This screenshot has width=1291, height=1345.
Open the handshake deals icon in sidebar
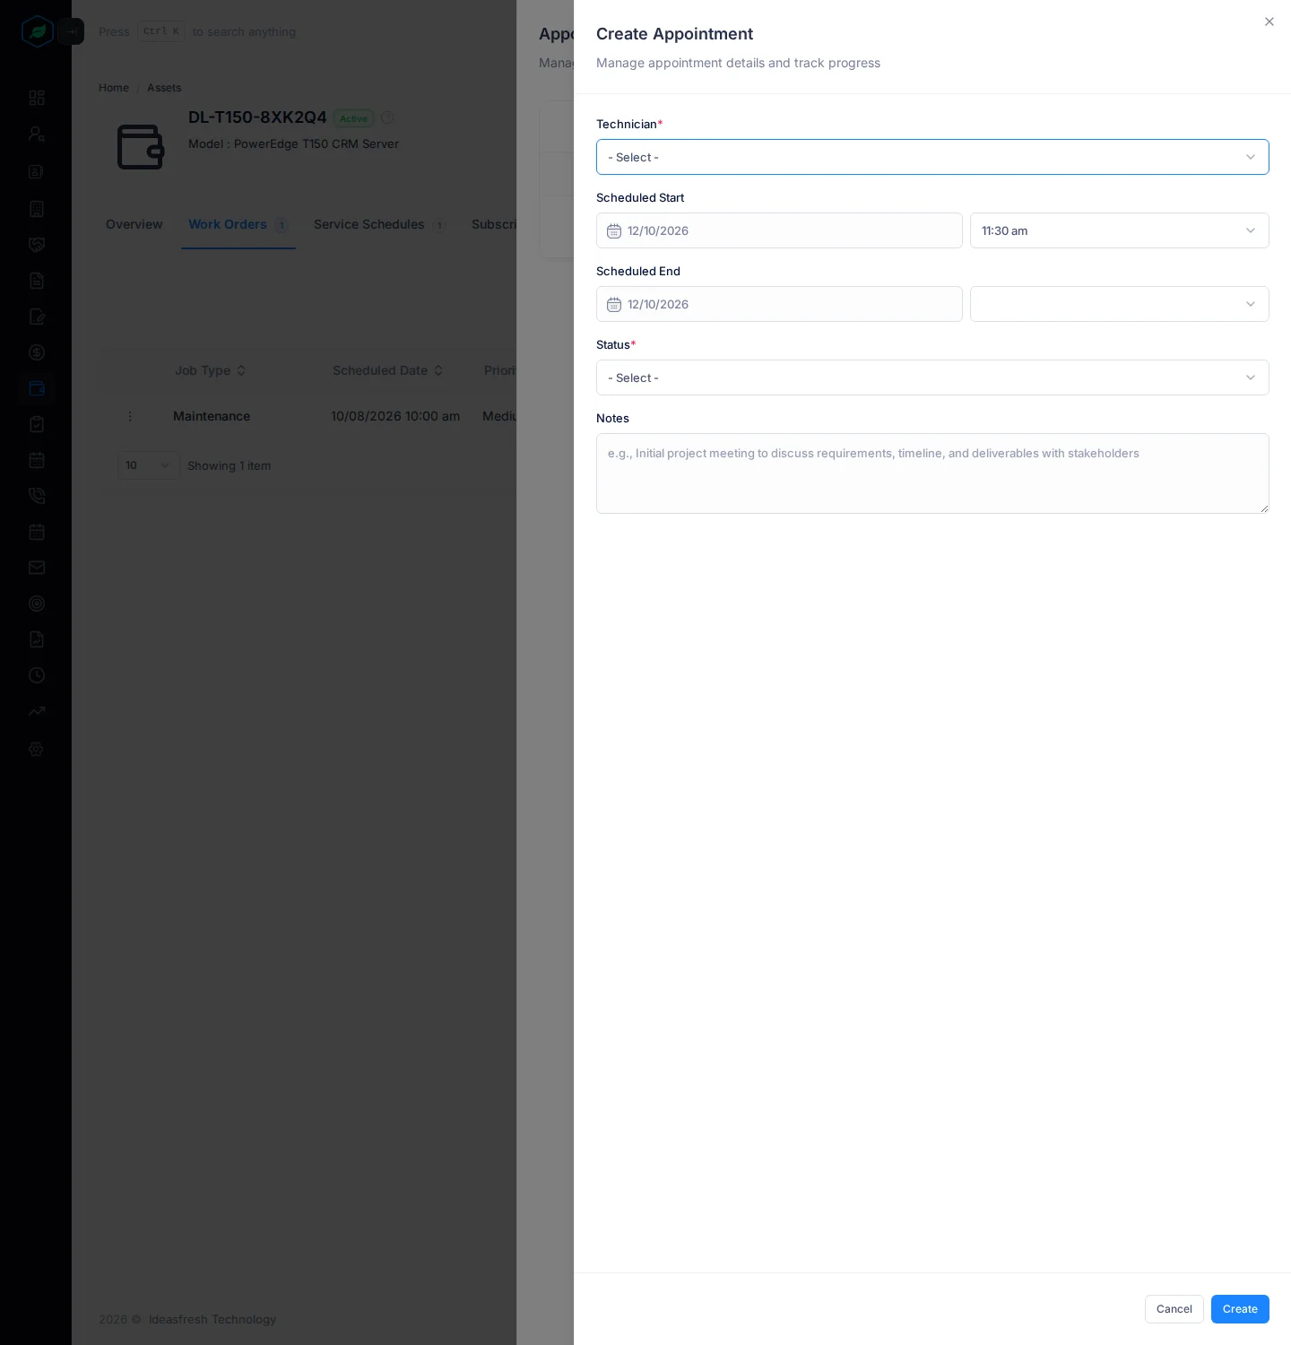pos(37,245)
